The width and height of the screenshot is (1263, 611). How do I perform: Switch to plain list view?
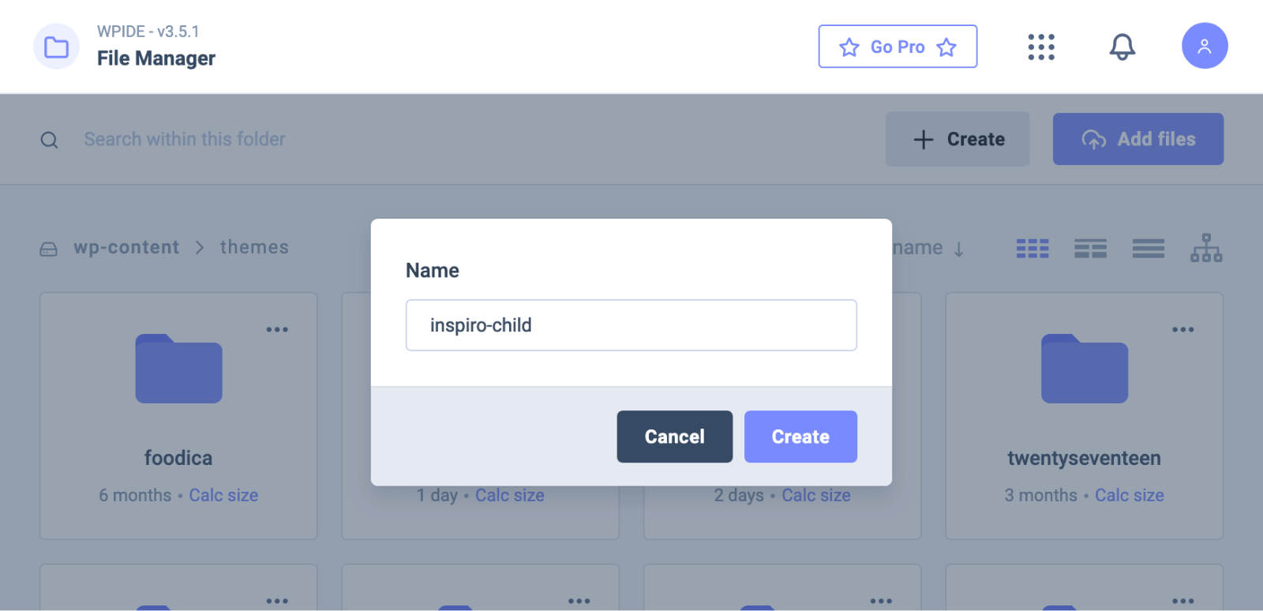(x=1148, y=249)
